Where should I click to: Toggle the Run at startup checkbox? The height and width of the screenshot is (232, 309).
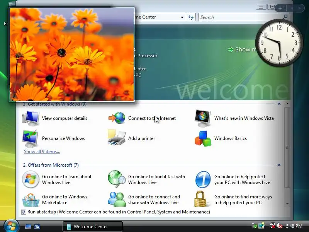[24, 212]
